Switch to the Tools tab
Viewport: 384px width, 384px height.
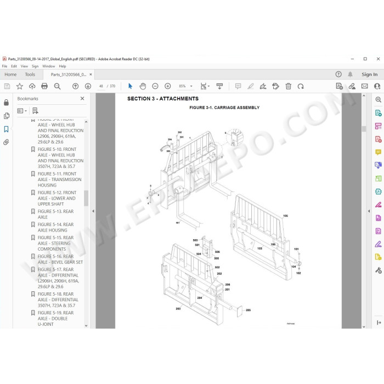pyautogui.click(x=30, y=75)
